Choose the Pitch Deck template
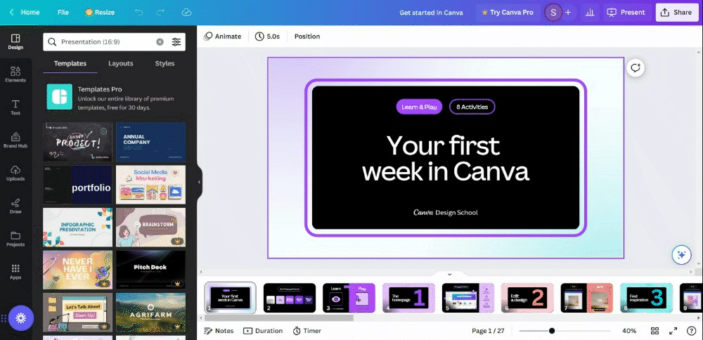The width and height of the screenshot is (703, 340). tap(150, 270)
